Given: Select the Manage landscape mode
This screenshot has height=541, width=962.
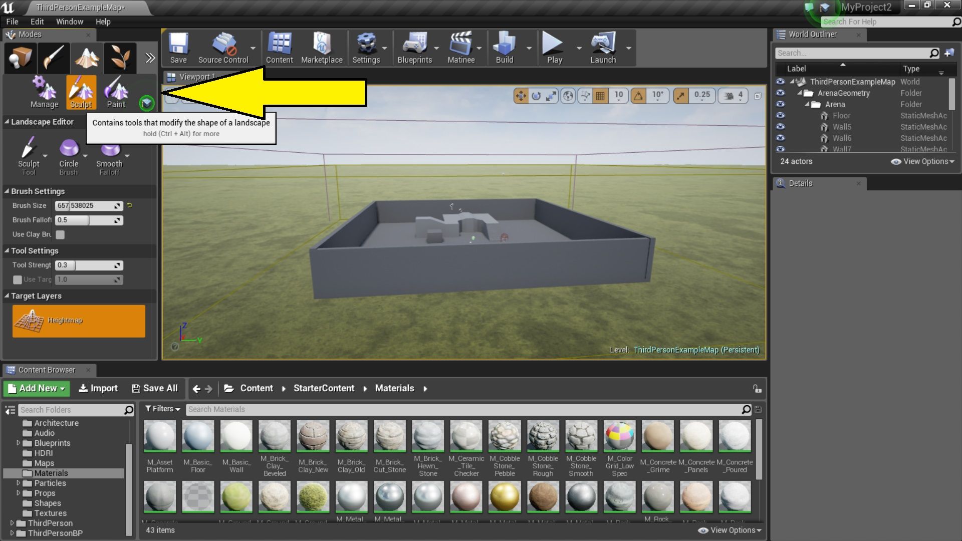Looking at the screenshot, I should coord(44,93).
